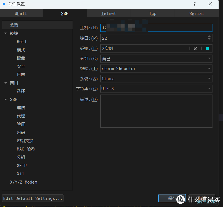Select 模式 in the settings tree

point(21,50)
